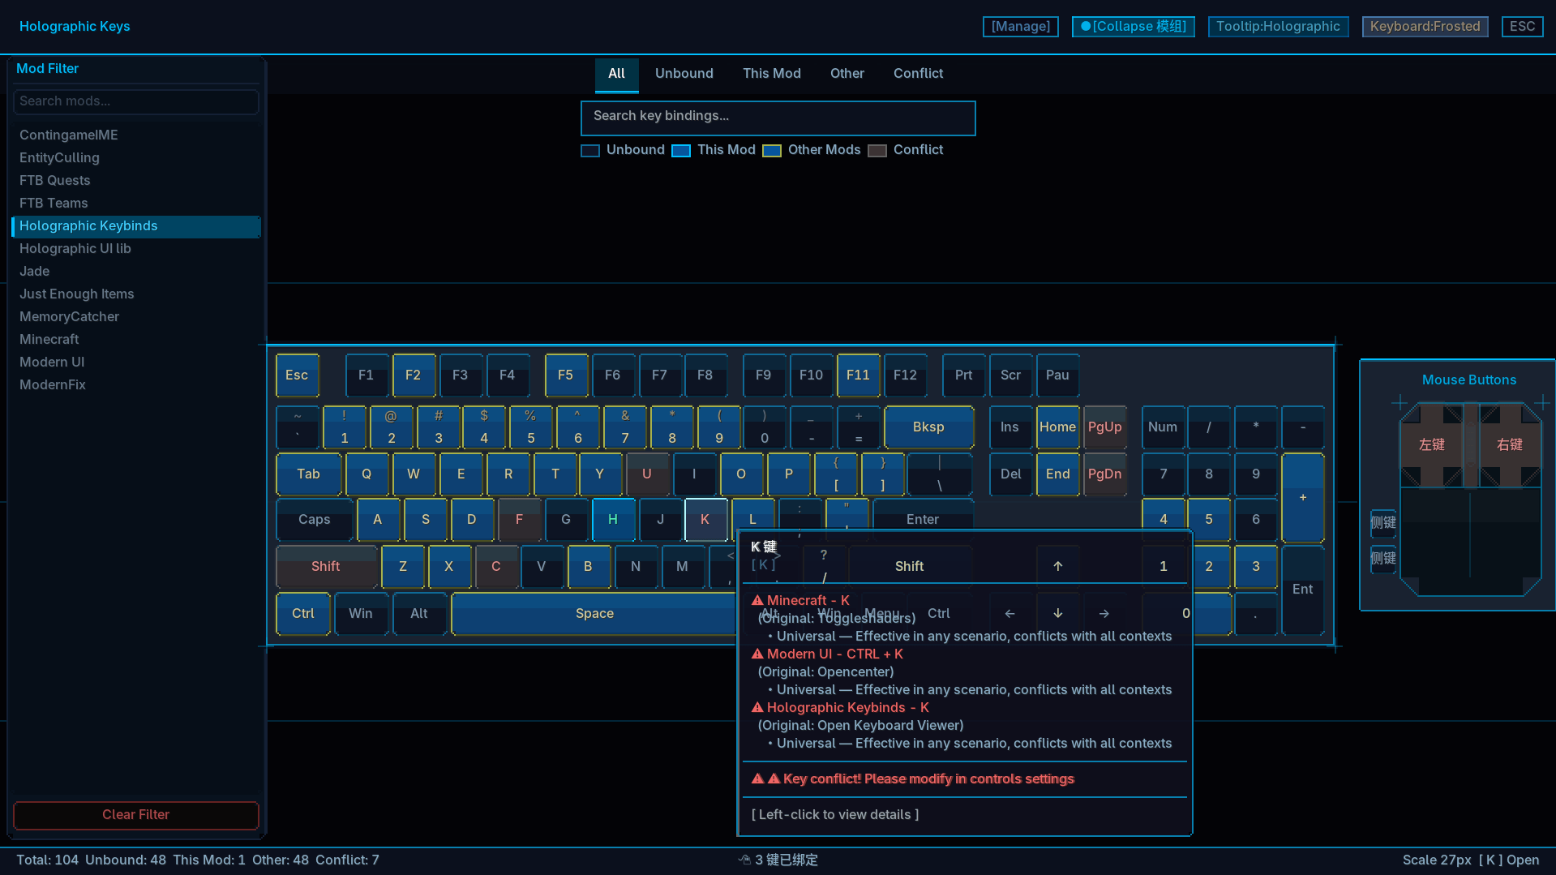The width and height of the screenshot is (1556, 875).
Task: Select the numpad Ent key
Action: click(x=1303, y=590)
